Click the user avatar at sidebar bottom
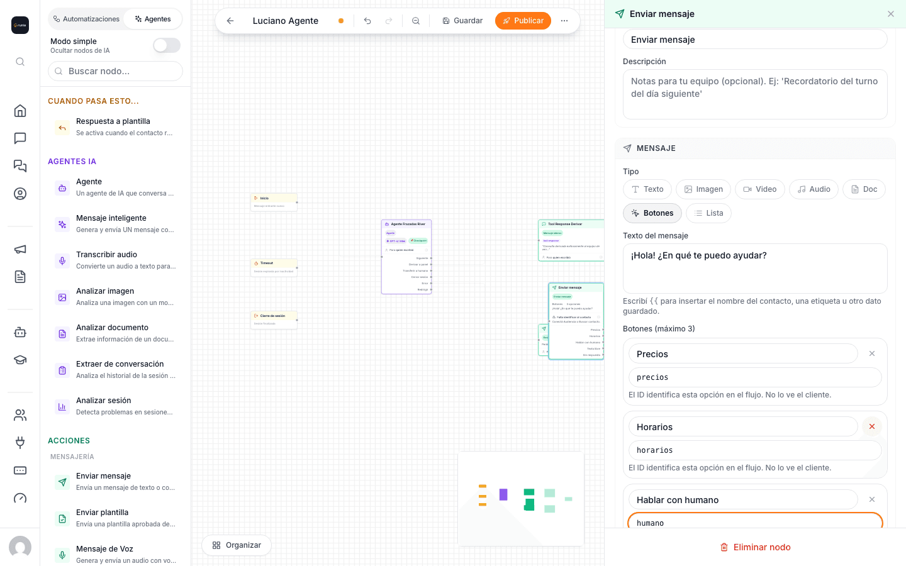The width and height of the screenshot is (906, 566). point(20,547)
